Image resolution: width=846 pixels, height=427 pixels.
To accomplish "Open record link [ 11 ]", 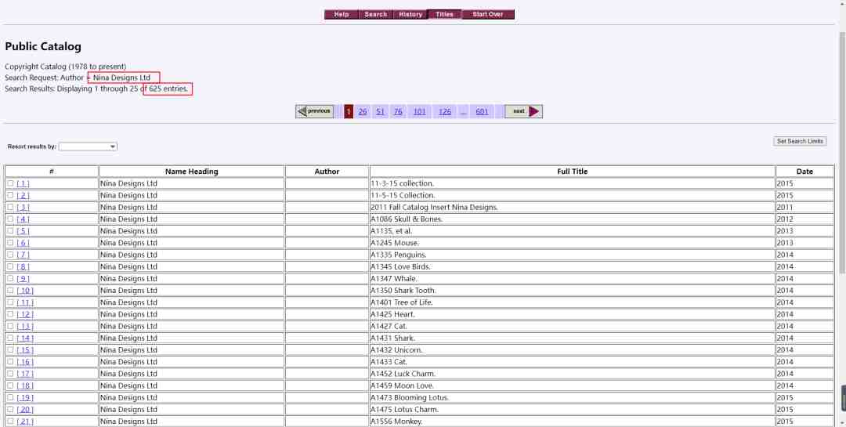I will tap(25, 302).
